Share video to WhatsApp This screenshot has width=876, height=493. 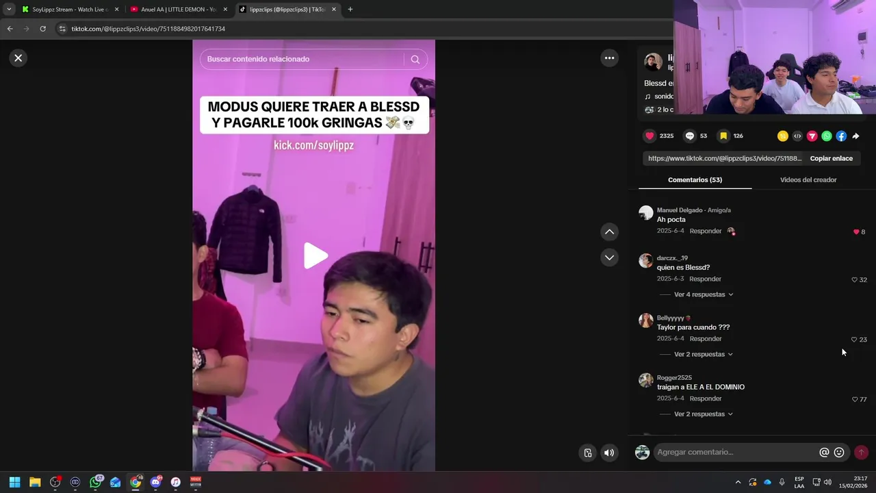click(x=827, y=136)
